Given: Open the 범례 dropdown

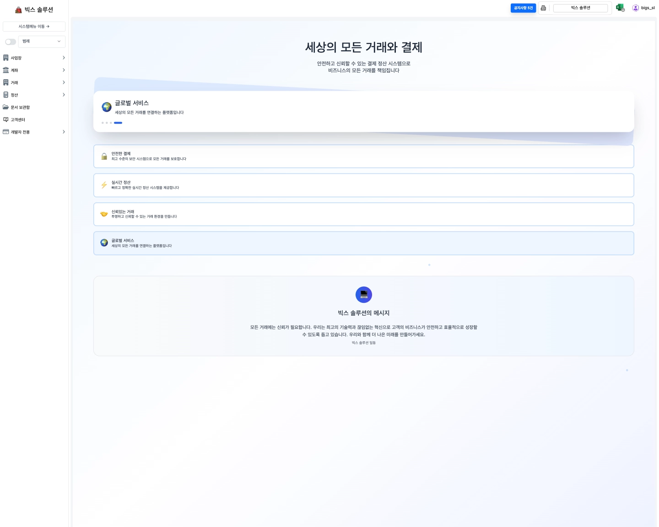Looking at the screenshot, I should (x=41, y=41).
